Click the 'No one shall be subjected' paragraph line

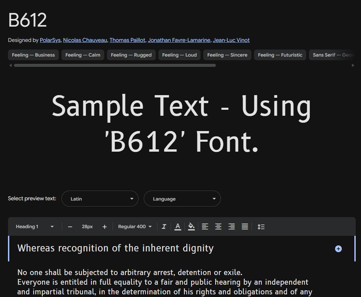click(130, 273)
